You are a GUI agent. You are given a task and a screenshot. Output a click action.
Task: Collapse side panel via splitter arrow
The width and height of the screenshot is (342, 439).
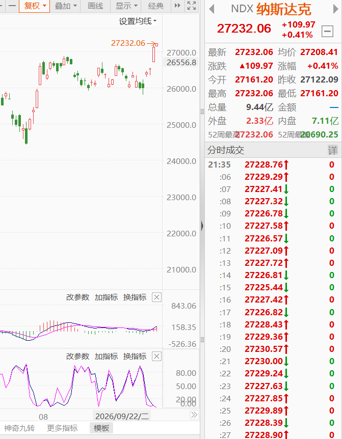coord(202,226)
